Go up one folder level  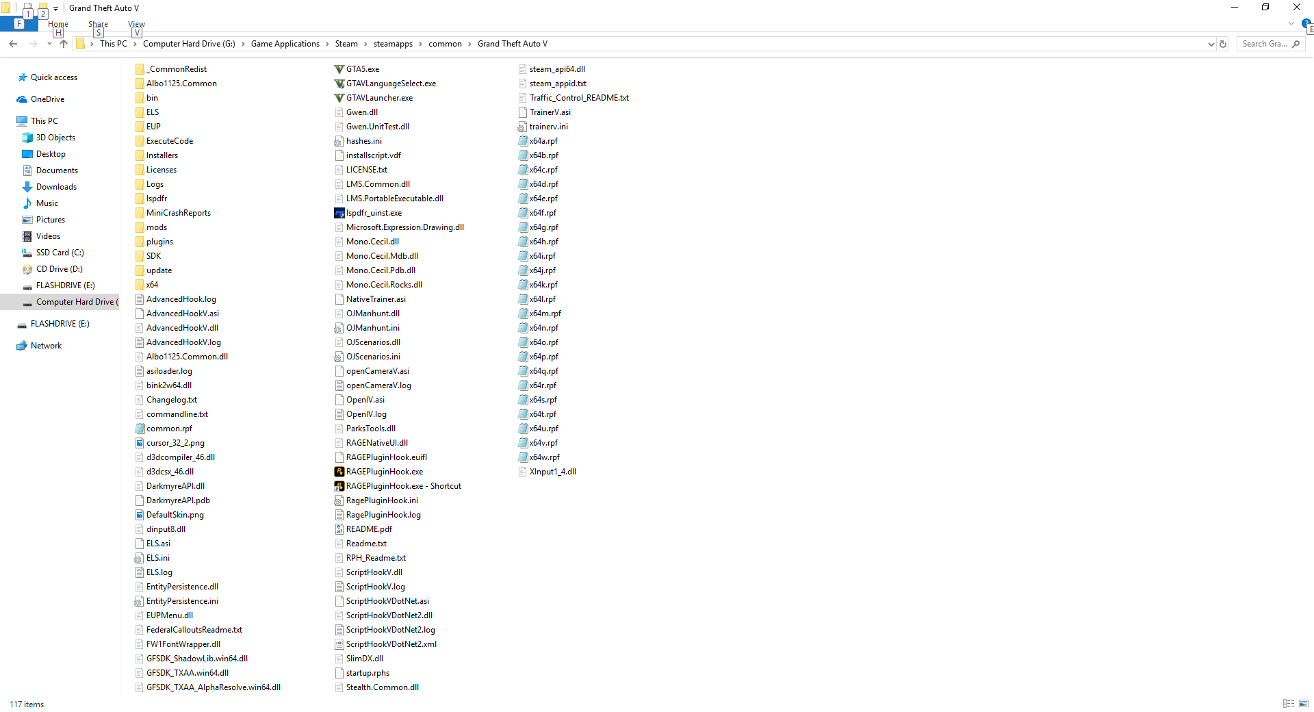pos(64,44)
